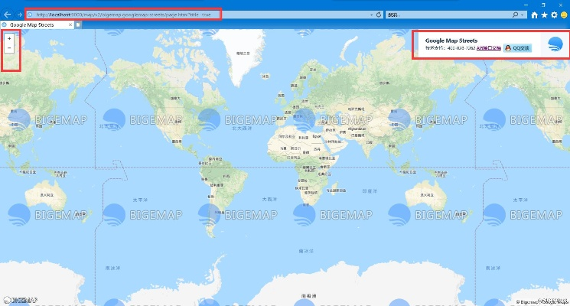Click the Egypt country label
The height and width of the screenshot is (306, 570).
click(317, 136)
